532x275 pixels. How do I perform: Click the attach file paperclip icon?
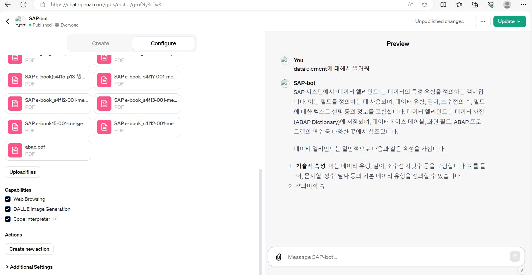click(279, 257)
